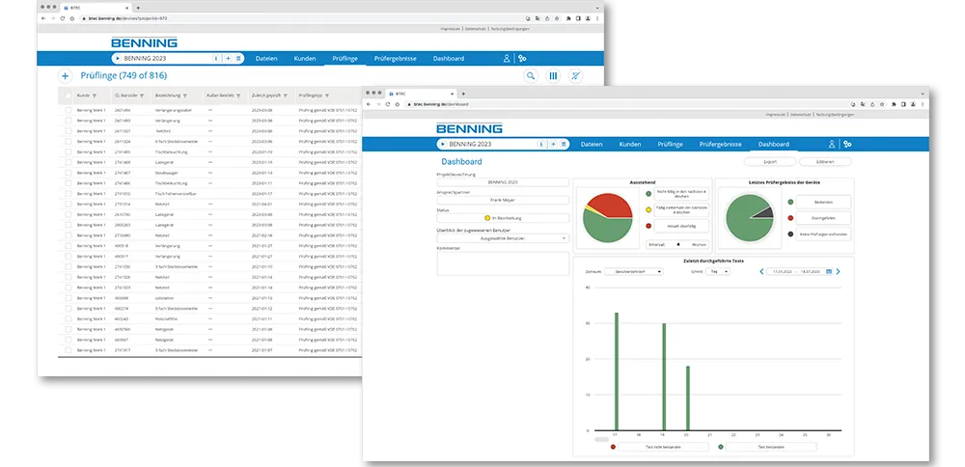Viewport: 965px width, 467px height.
Task: Go back in Dashboard browser window
Action: pos(370,104)
